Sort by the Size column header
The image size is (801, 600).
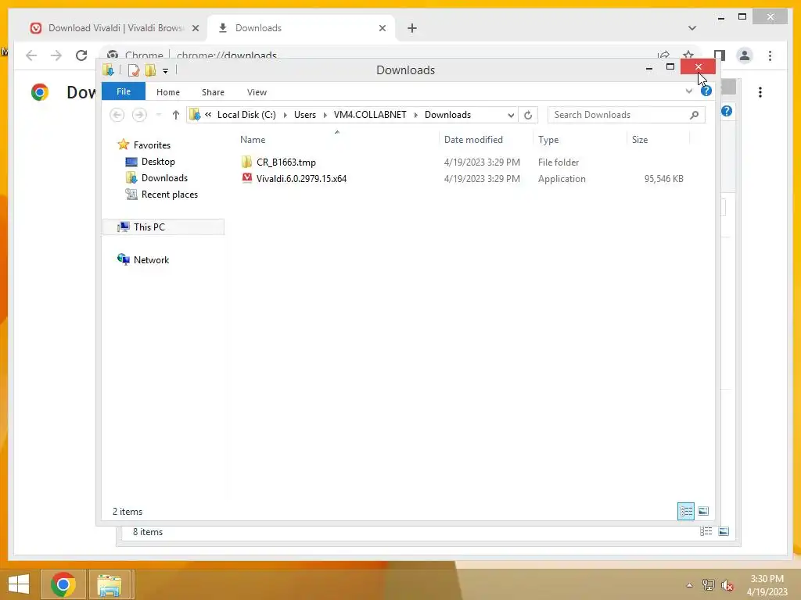click(x=640, y=140)
